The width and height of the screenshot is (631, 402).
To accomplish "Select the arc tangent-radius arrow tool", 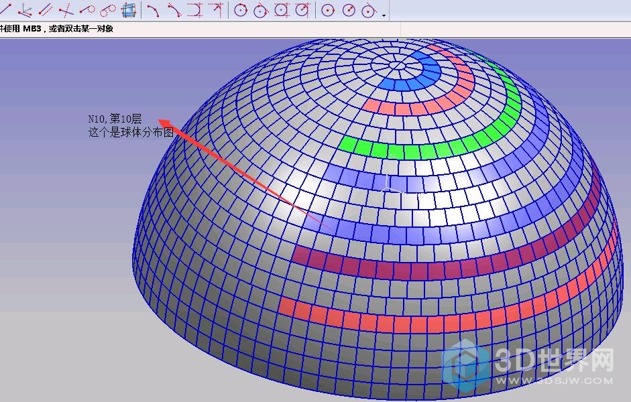I will [x=216, y=9].
